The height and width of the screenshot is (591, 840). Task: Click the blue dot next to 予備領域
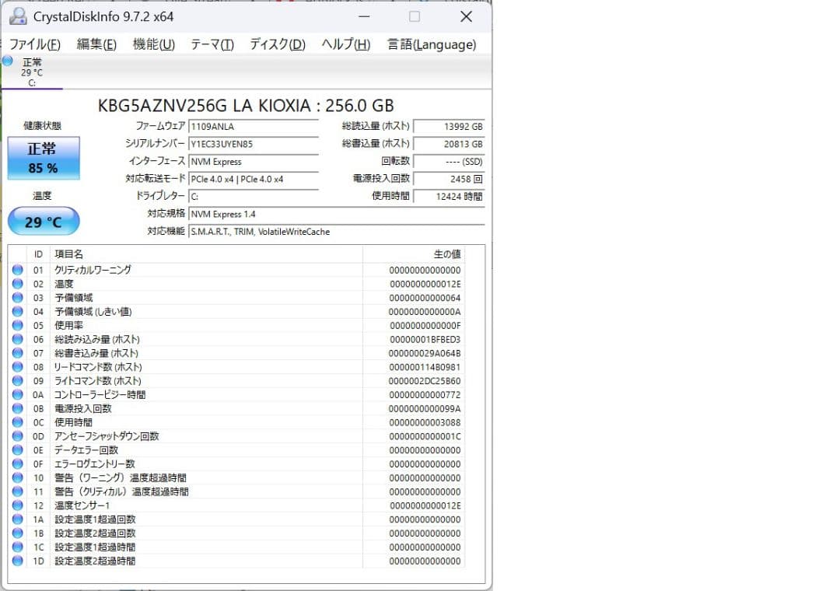17,297
